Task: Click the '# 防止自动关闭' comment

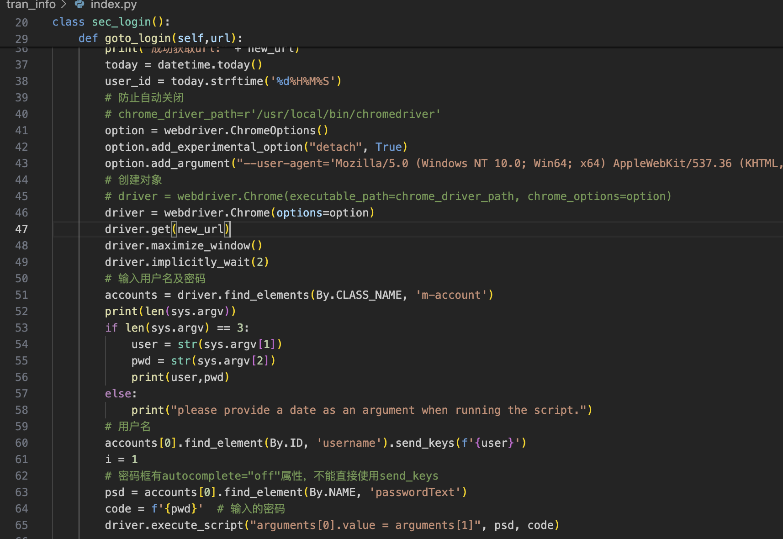Action: pos(144,98)
